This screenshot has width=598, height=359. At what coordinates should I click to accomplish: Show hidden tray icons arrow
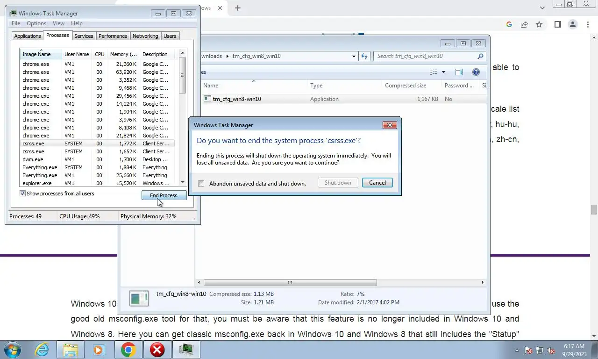coord(517,350)
